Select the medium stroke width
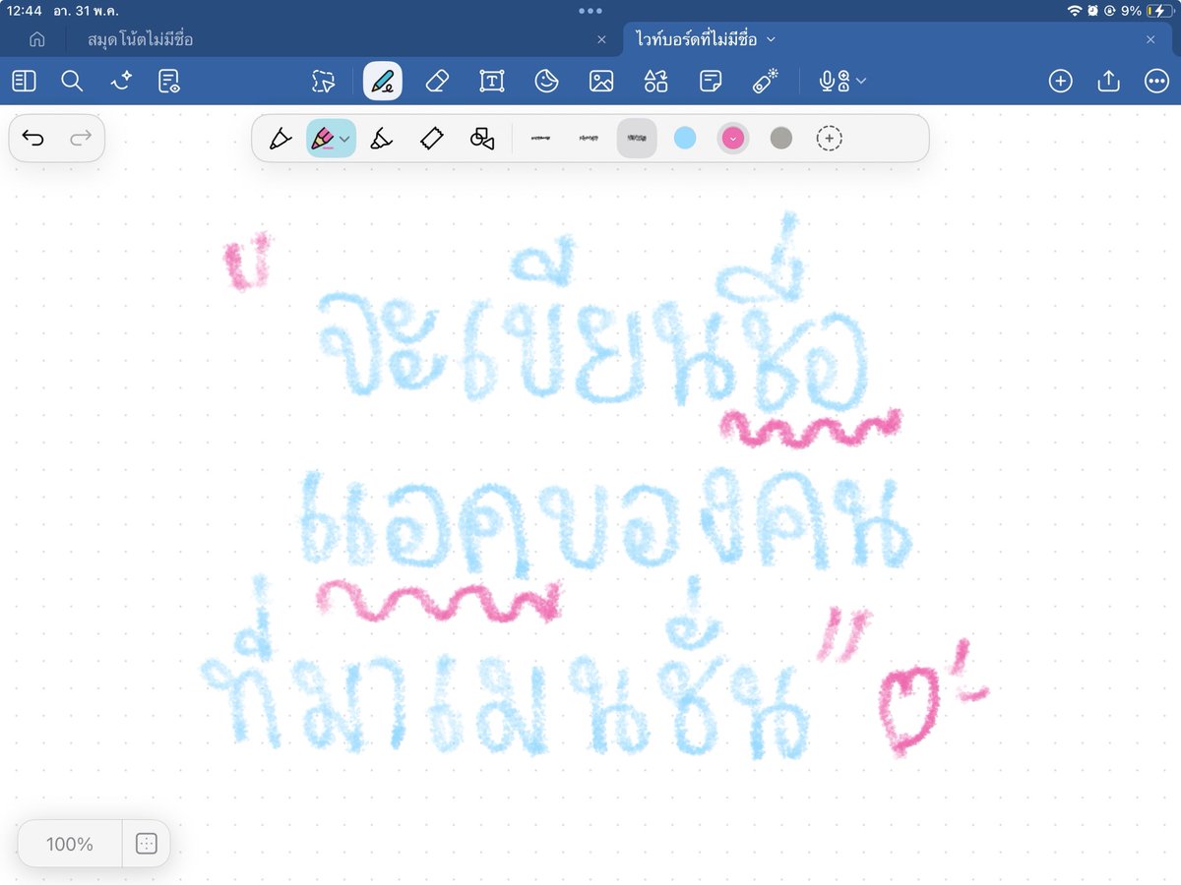 589,139
